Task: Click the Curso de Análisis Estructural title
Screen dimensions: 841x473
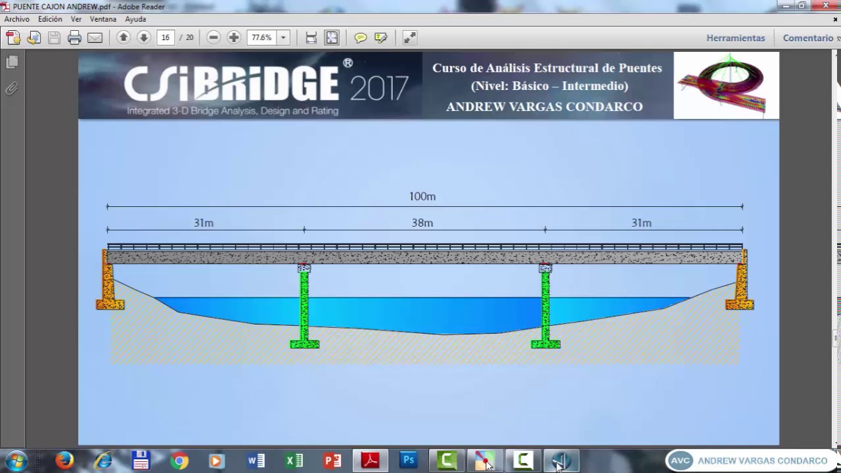Action: point(547,68)
